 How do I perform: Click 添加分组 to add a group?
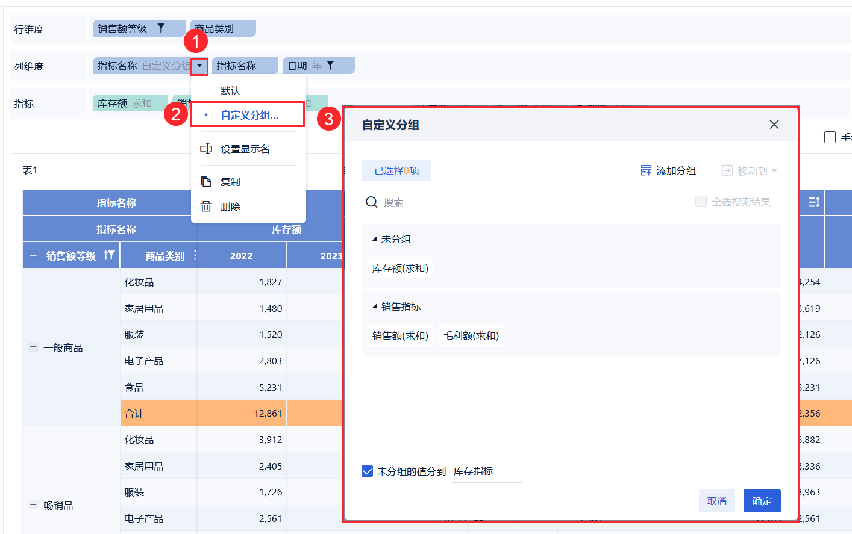[x=668, y=170]
